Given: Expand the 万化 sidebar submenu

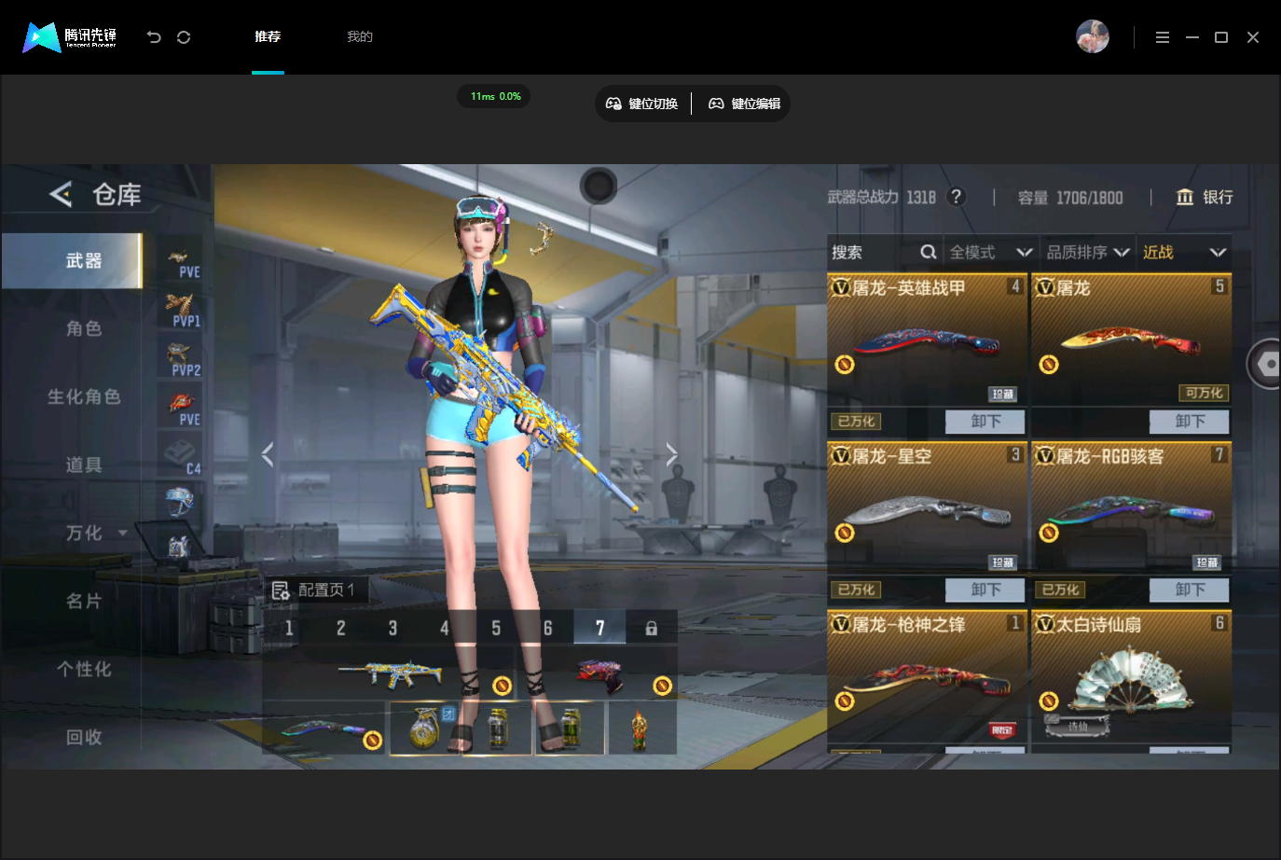Looking at the screenshot, I should (x=122, y=533).
